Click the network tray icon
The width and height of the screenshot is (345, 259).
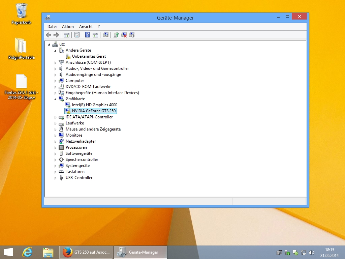(x=304, y=253)
